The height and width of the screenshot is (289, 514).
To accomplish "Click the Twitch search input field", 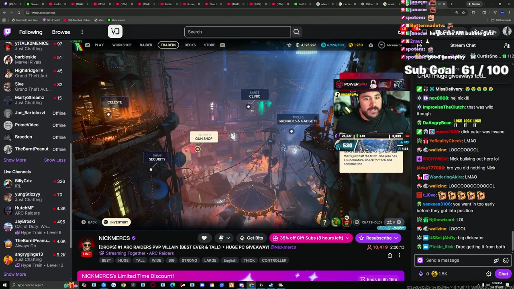I will coord(237,32).
